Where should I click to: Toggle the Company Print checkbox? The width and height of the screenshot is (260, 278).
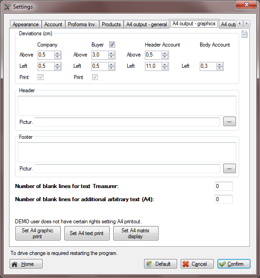coord(40,77)
